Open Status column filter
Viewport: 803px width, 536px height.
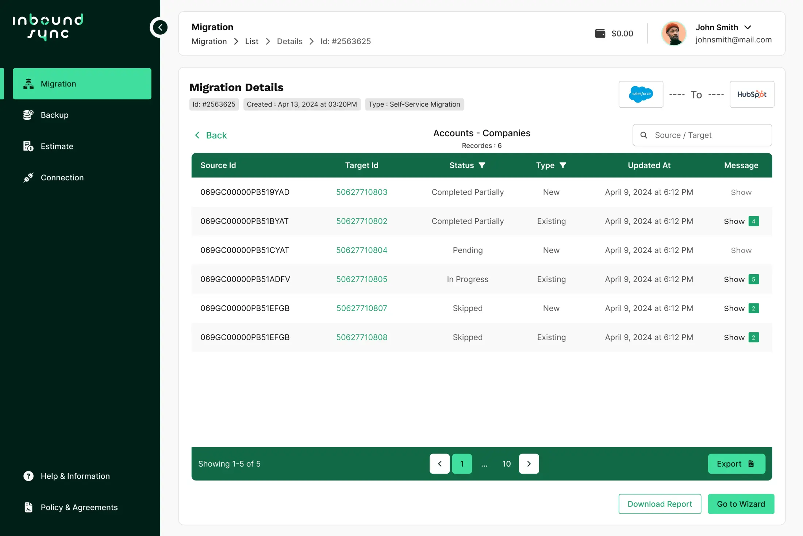pyautogui.click(x=482, y=165)
